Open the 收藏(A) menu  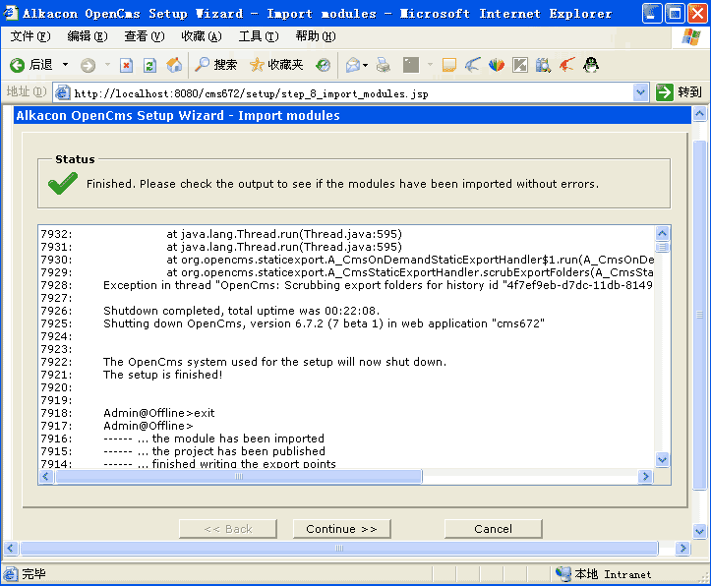coord(202,36)
